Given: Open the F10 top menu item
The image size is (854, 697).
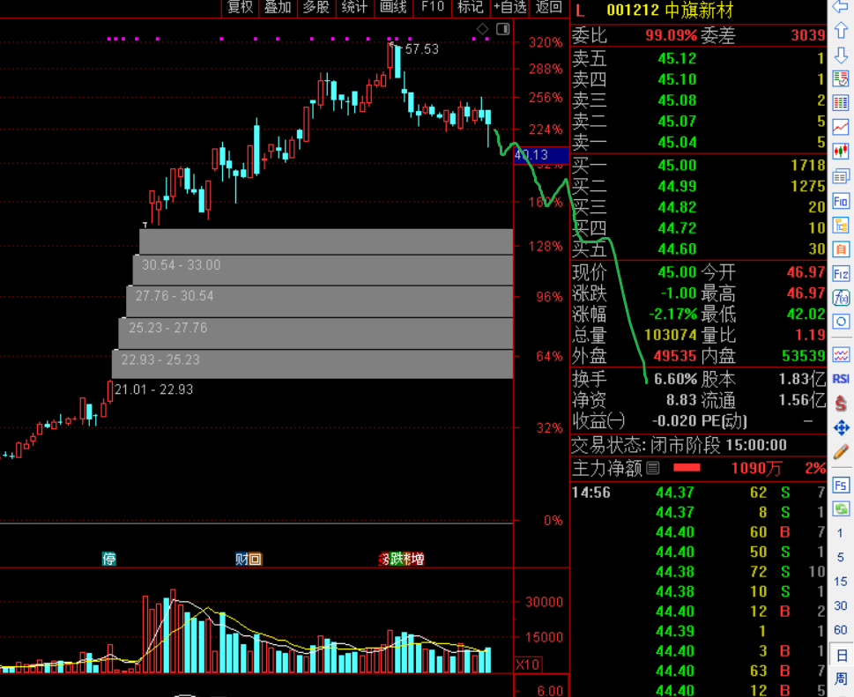Looking at the screenshot, I should [433, 7].
